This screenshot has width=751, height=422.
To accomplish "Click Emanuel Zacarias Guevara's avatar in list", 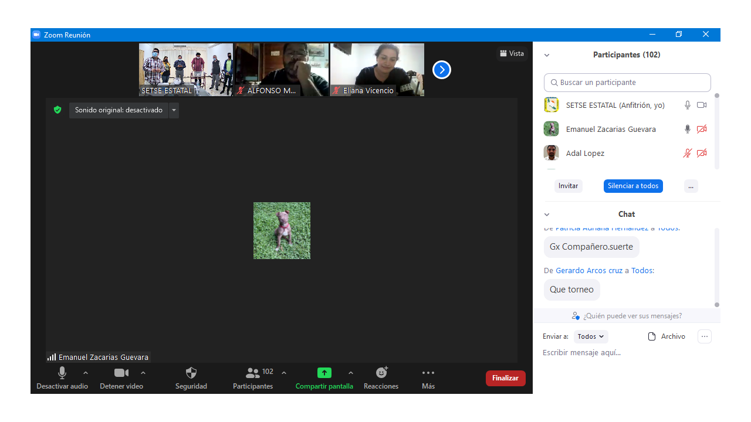I will click(552, 129).
